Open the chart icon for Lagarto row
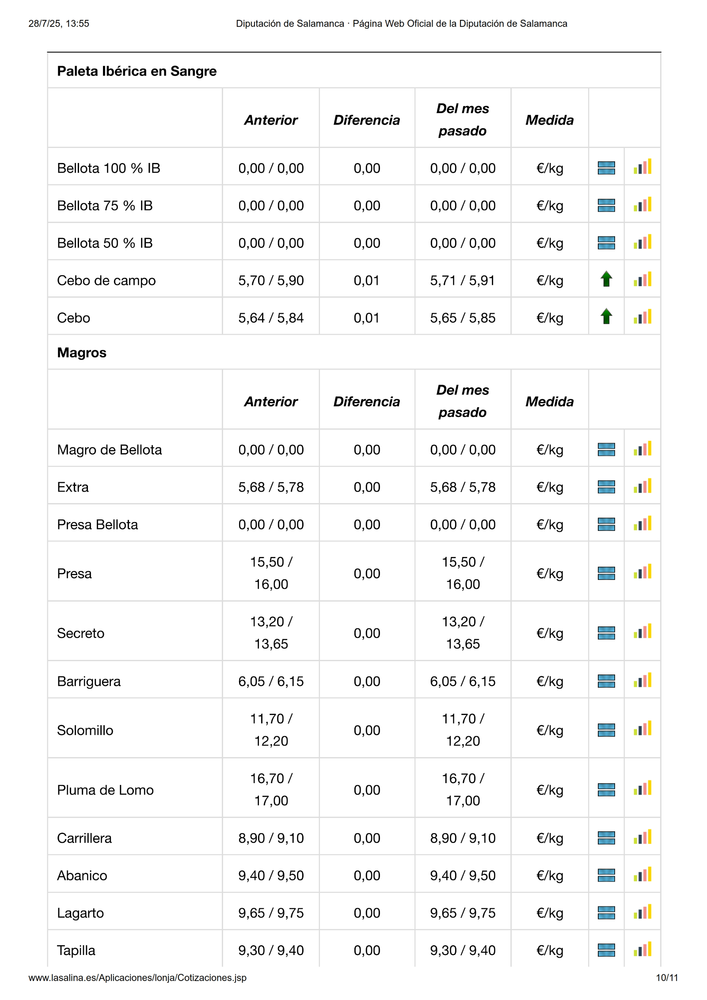707x1000 pixels. click(x=642, y=912)
